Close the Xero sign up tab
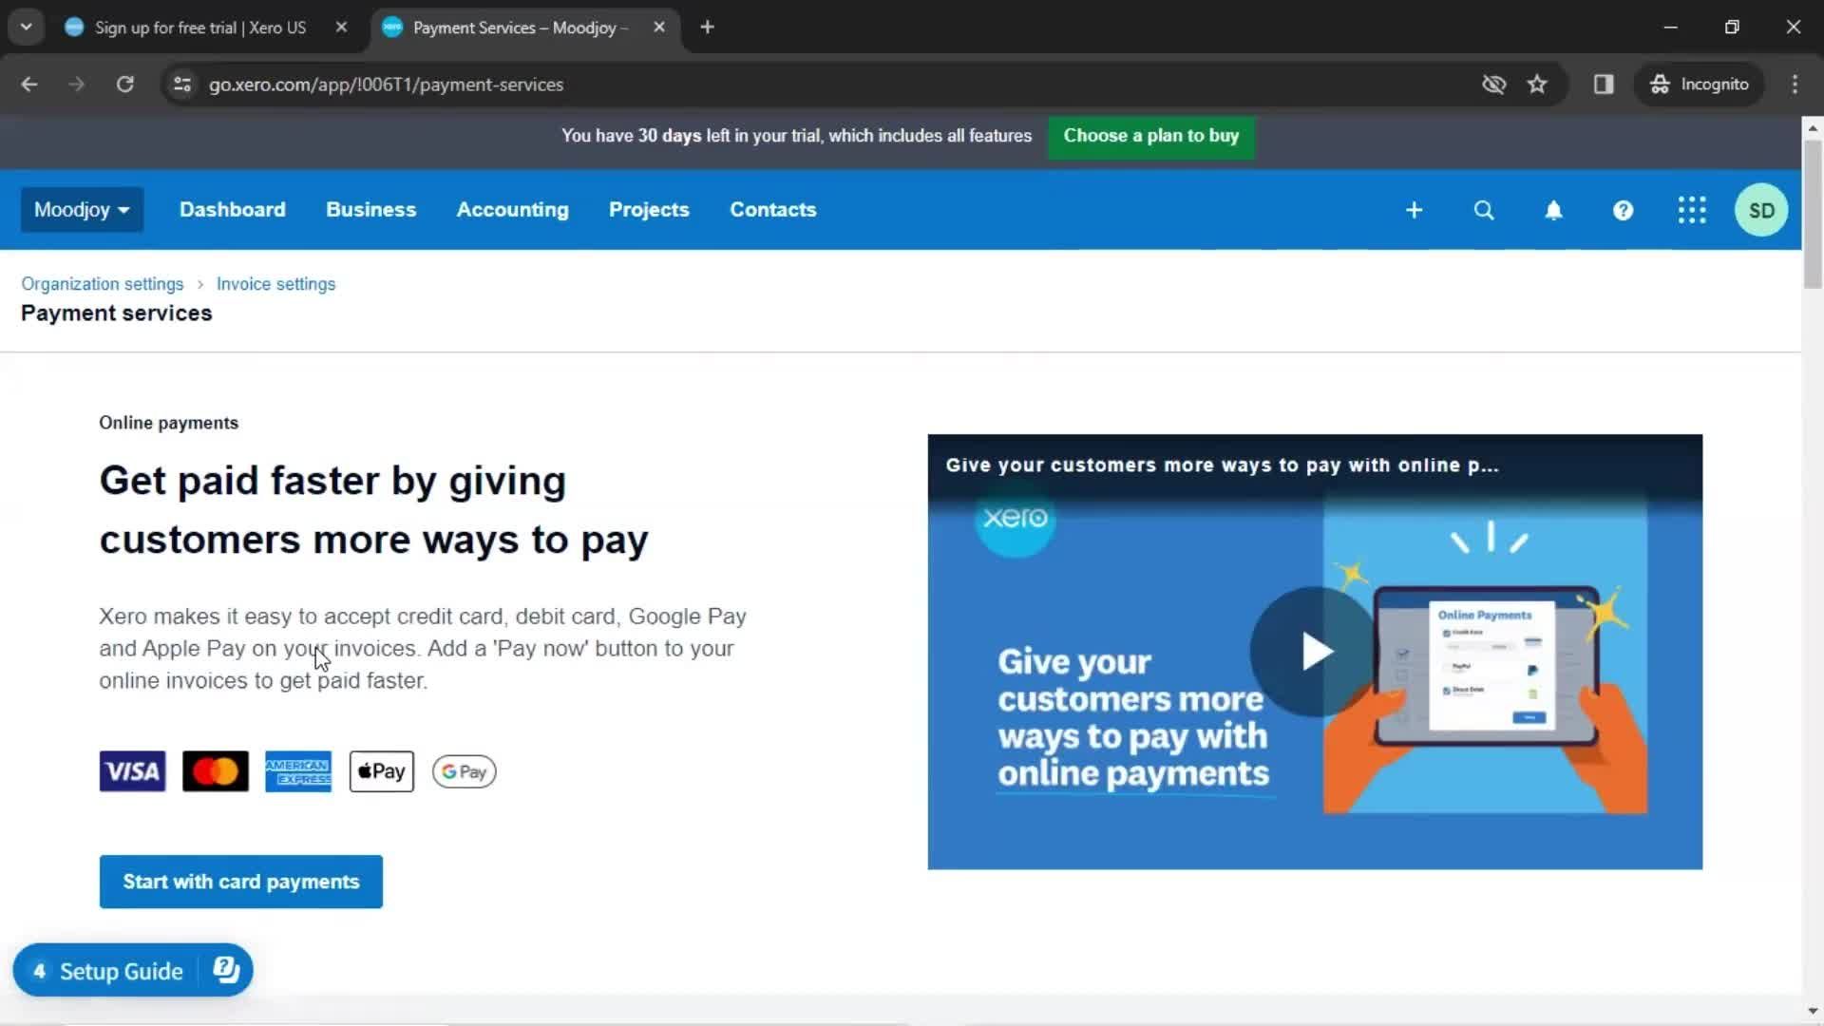1824x1026 pixels. coord(341,28)
